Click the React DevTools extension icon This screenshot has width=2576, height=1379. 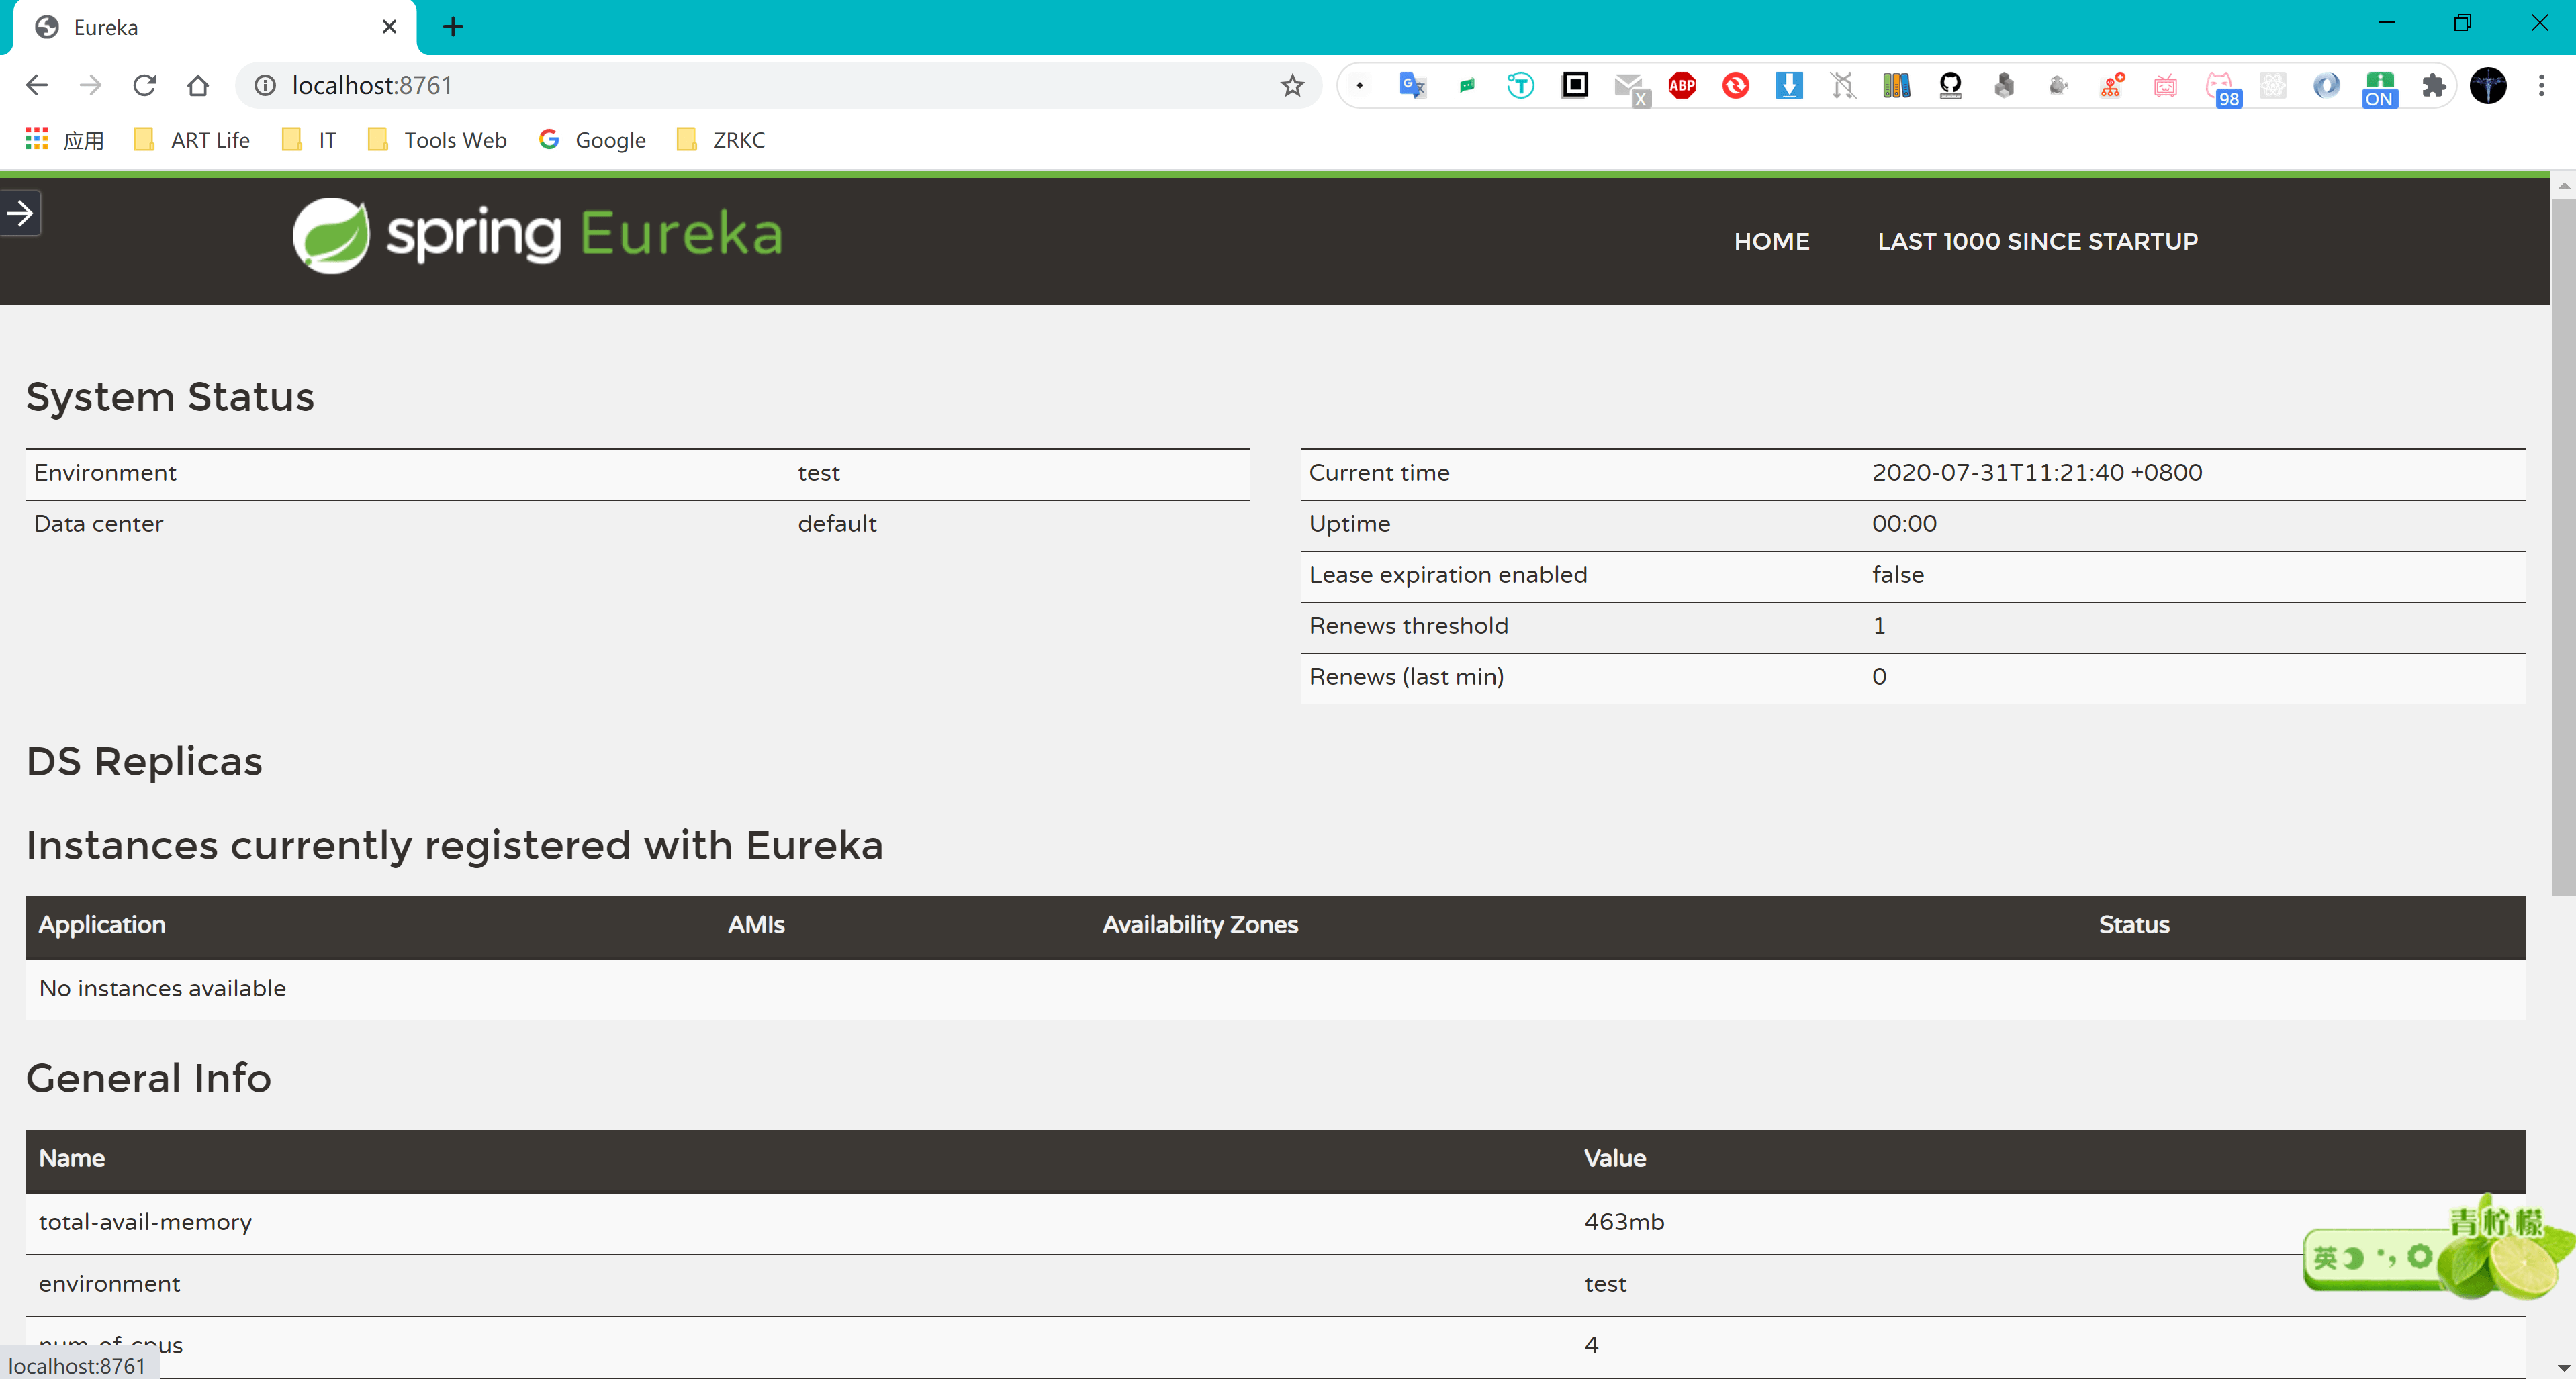[2273, 85]
